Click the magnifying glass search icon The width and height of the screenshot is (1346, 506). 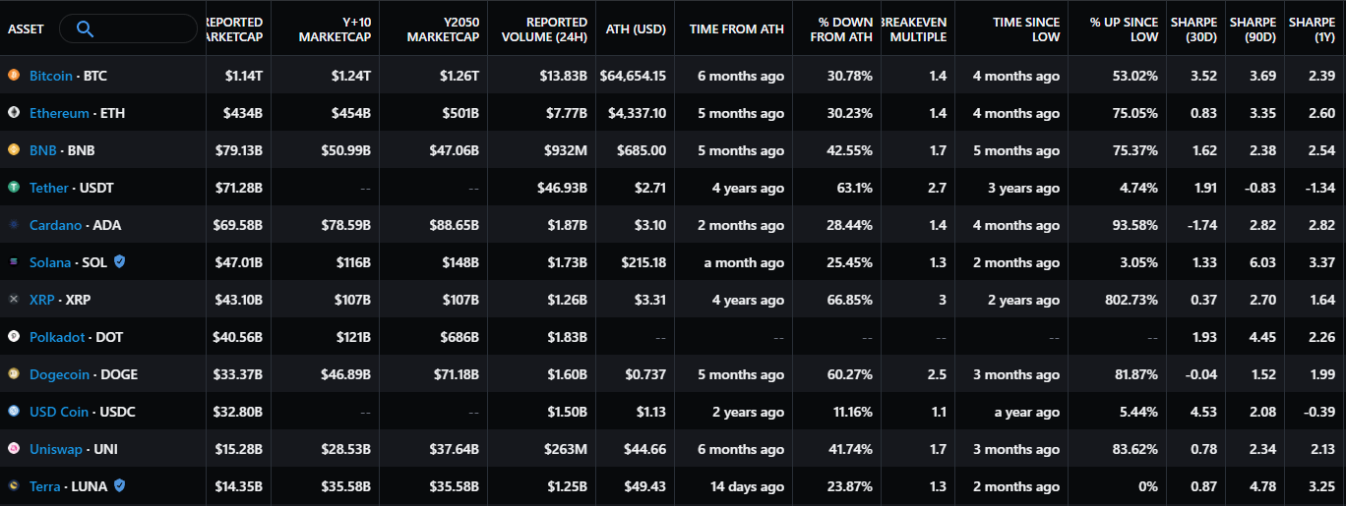pos(85,29)
